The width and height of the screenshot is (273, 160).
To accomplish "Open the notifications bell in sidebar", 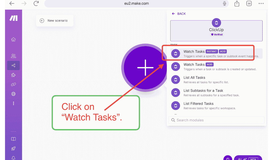I will [x=13, y=158].
